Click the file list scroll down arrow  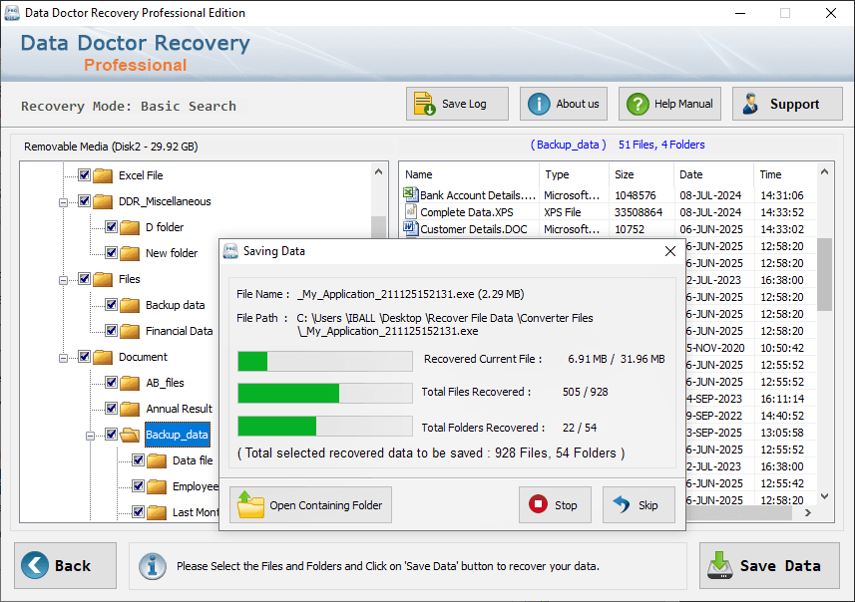click(824, 496)
